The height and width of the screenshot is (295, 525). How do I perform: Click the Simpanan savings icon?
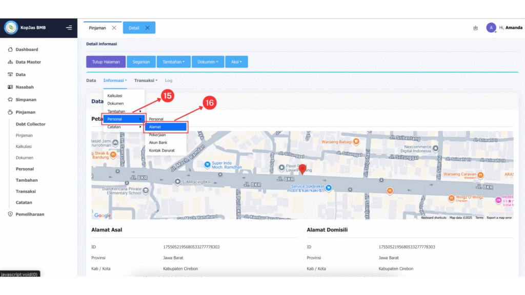click(10, 99)
